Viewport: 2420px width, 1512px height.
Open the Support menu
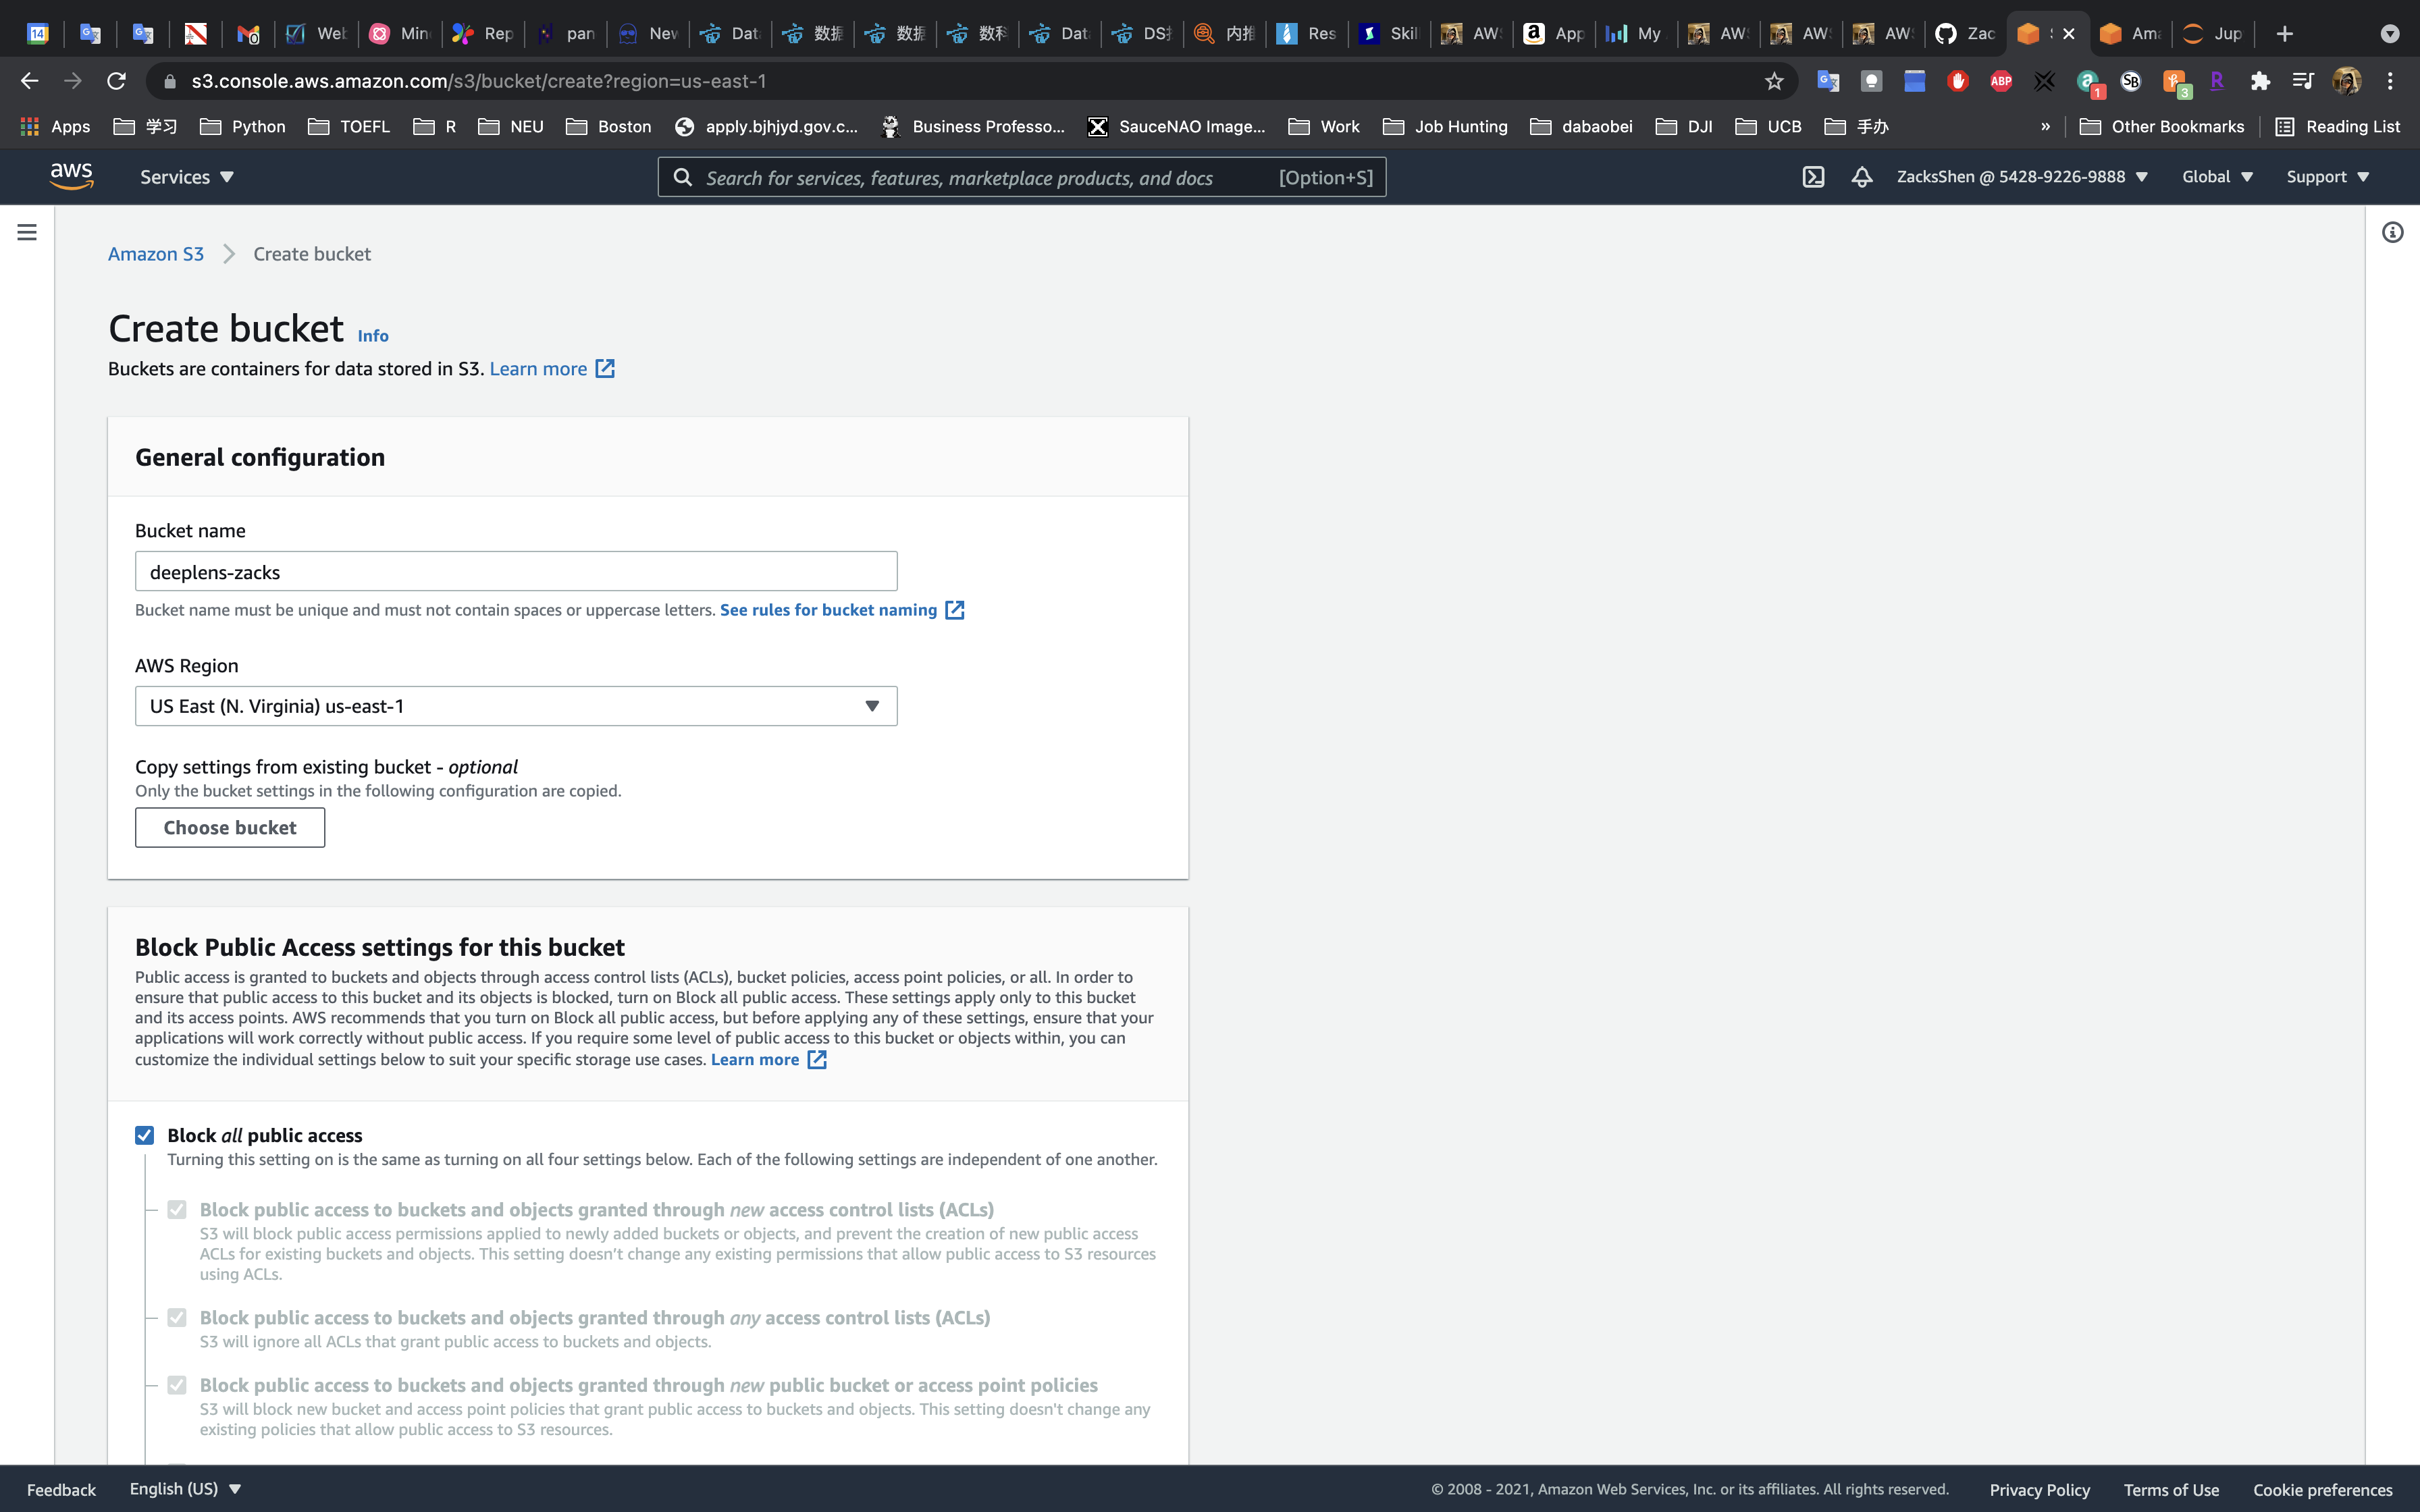coord(2327,177)
